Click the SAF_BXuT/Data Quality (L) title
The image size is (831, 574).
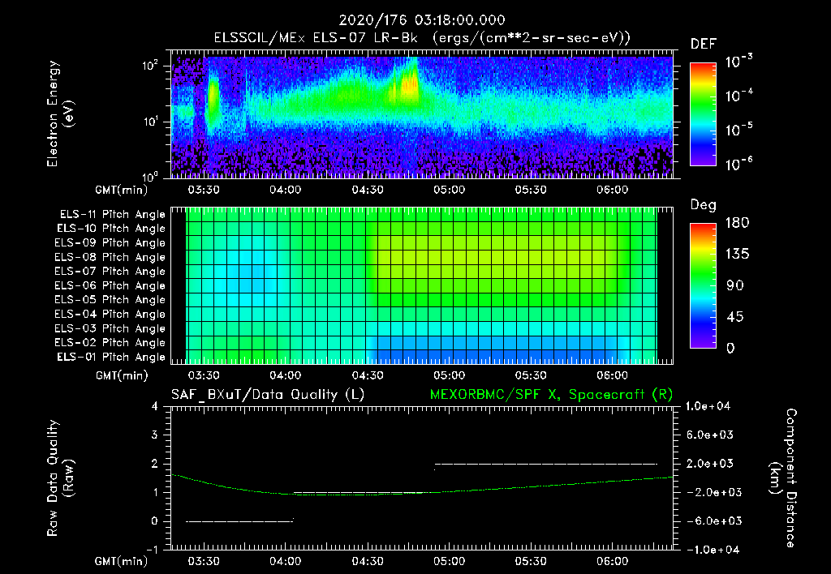click(x=268, y=395)
